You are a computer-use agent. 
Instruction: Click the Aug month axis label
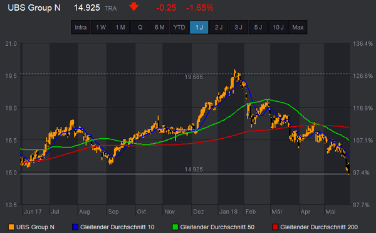click(85, 212)
